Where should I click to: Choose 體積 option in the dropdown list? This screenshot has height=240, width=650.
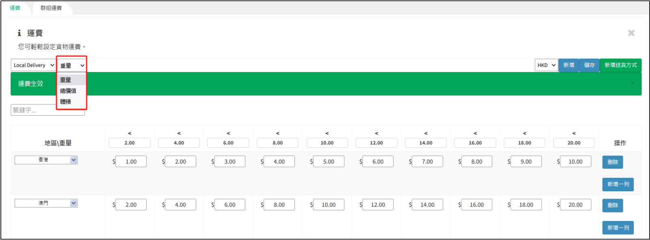tap(66, 102)
